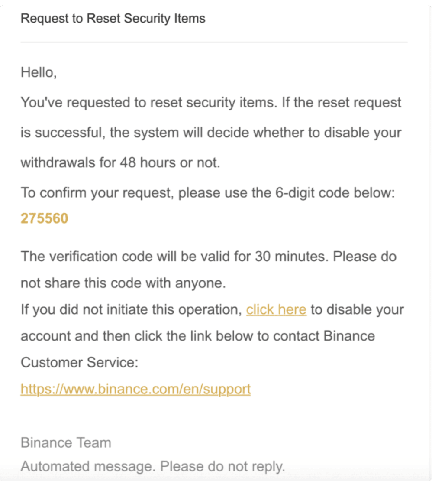Click the line 'is successful, the system will decide'
432x481 pixels.
tap(211, 133)
